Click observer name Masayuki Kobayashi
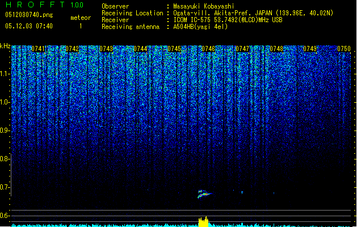 204,6
